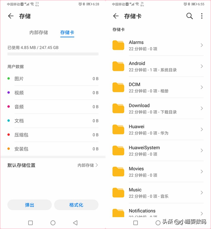Image resolution: width=211 pixels, height=229 pixels.
Task: Tap the 图片 category dot icon
Action: [x=9, y=79]
